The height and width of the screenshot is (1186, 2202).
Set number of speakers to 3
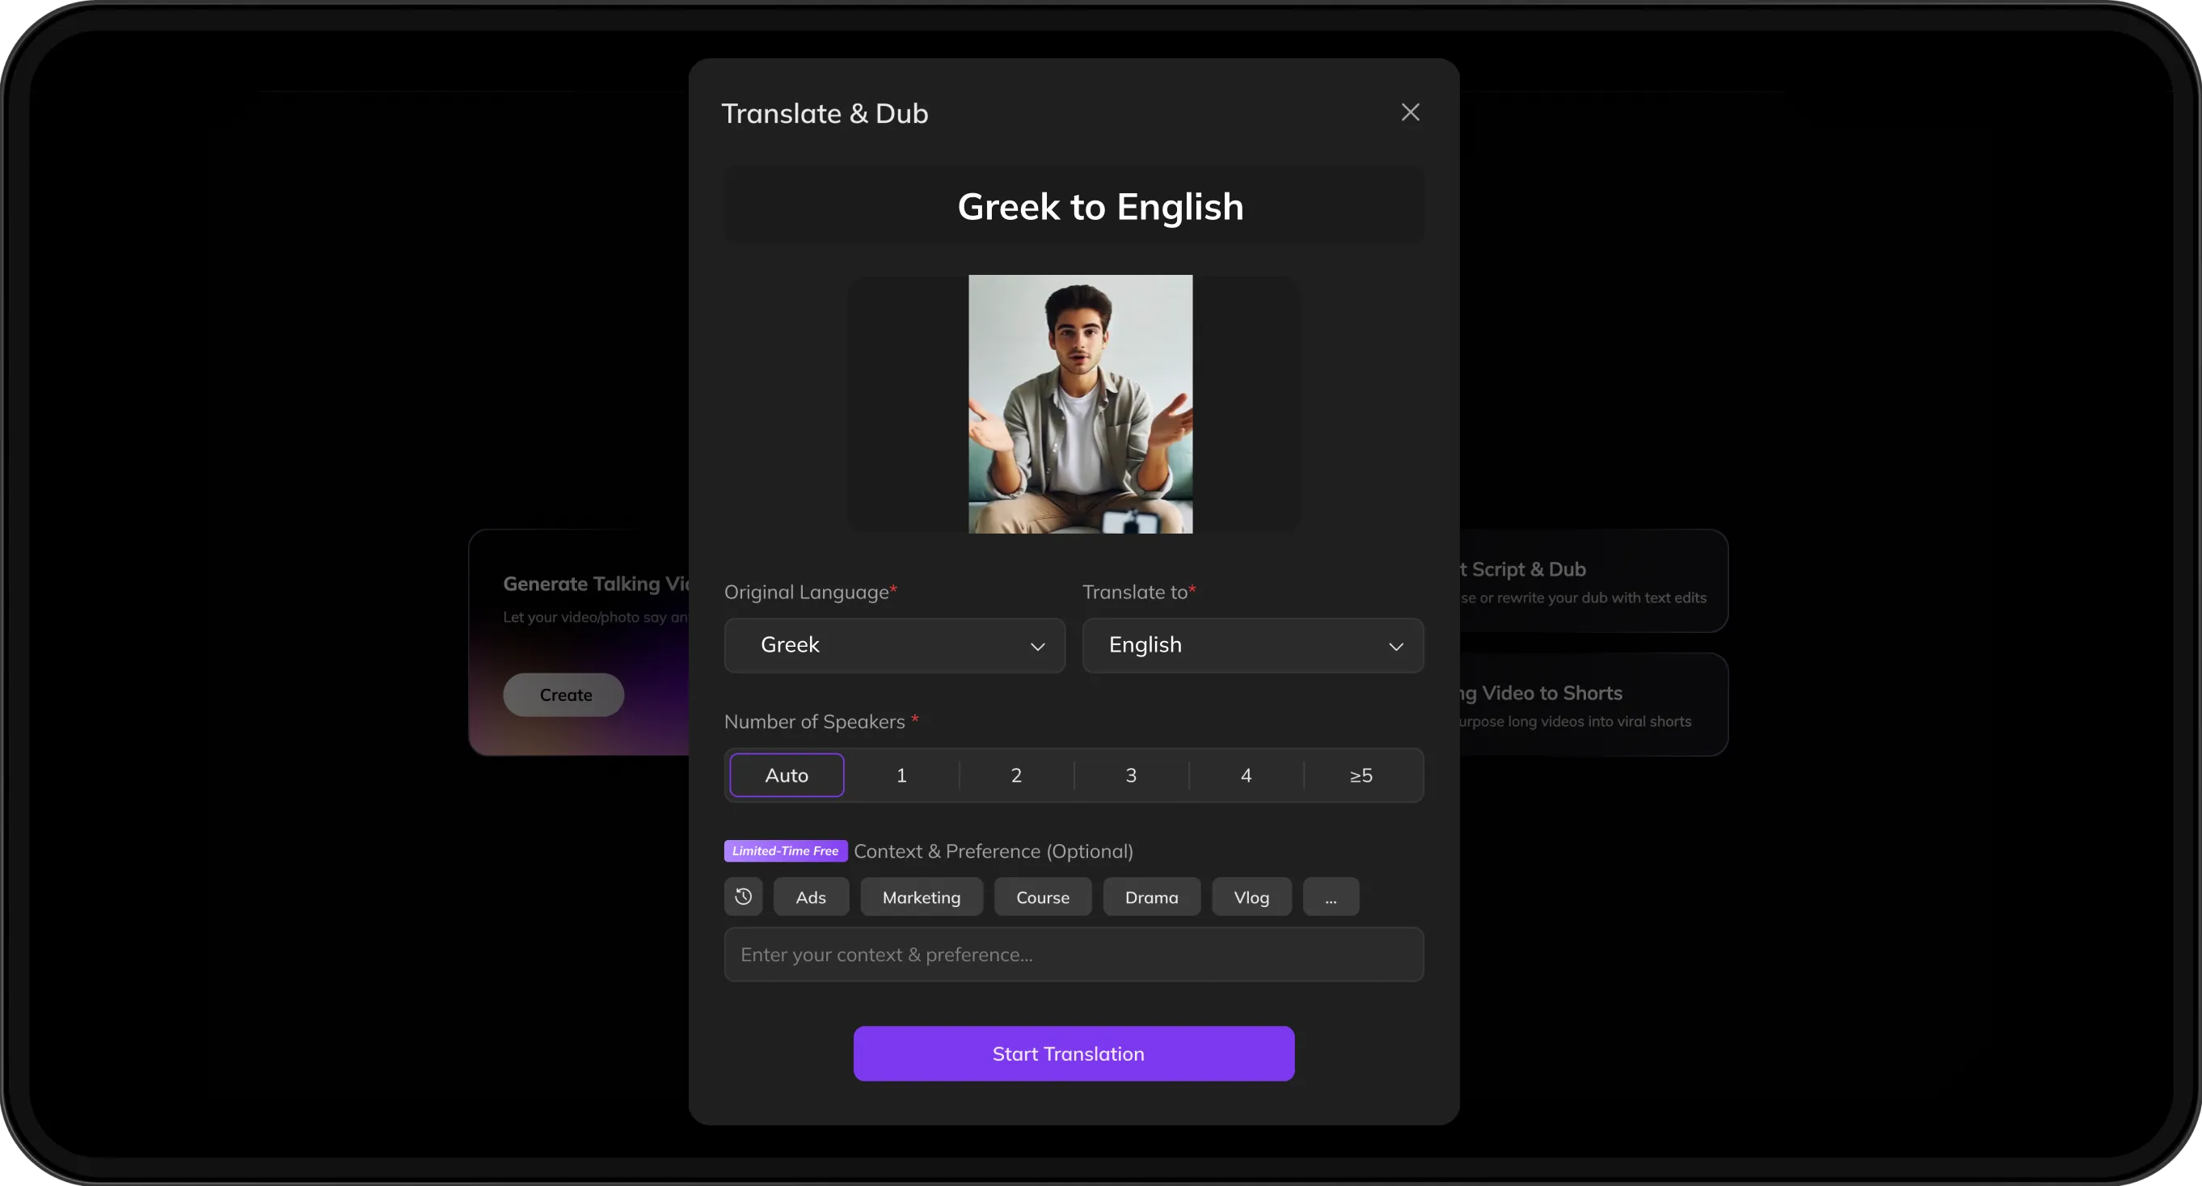[1131, 774]
